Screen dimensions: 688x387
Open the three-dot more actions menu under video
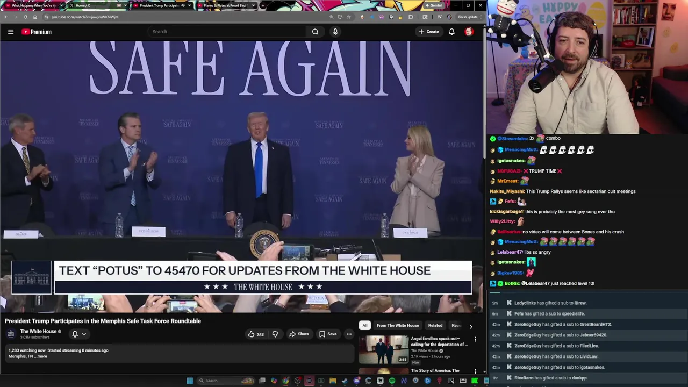click(349, 334)
